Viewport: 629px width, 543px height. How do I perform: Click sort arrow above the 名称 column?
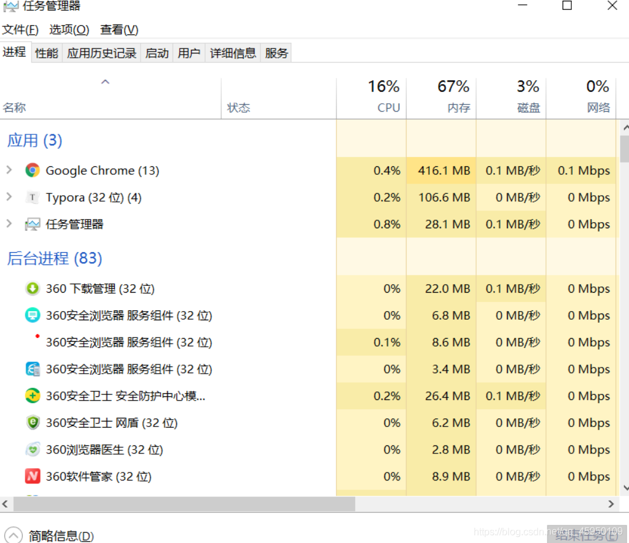point(105,82)
